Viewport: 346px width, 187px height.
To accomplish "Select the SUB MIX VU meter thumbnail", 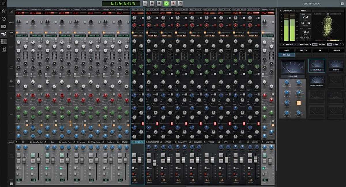I will [336, 65].
